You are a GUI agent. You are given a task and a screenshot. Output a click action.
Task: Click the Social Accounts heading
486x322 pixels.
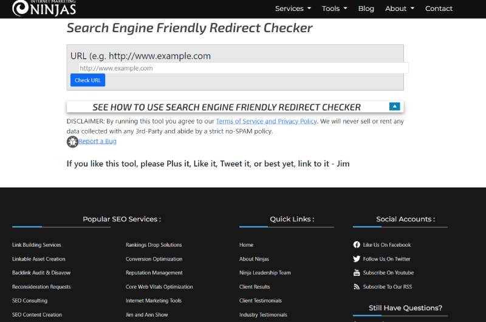tap(405, 219)
